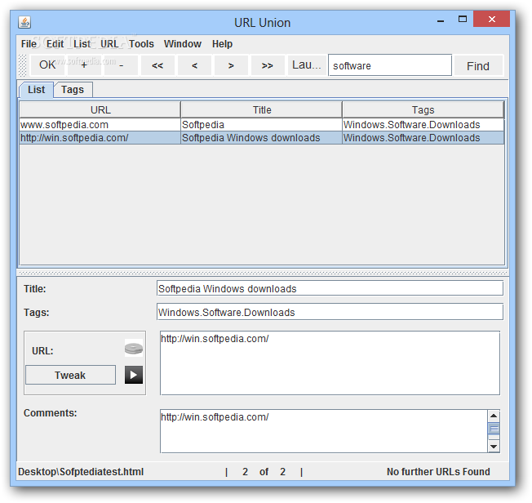This screenshot has width=532, height=503.
Task: Click the Lau... launch button
Action: tap(306, 65)
